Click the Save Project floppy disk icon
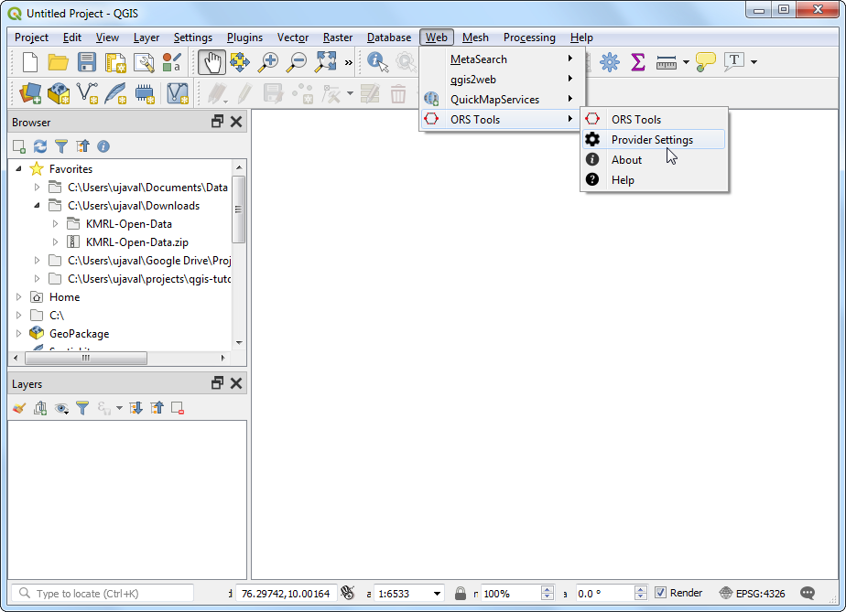 [x=87, y=62]
